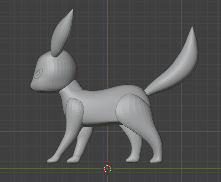The width and height of the screenshot is (221, 182).
Task: Click the foremost front paw
Action: (53, 160)
